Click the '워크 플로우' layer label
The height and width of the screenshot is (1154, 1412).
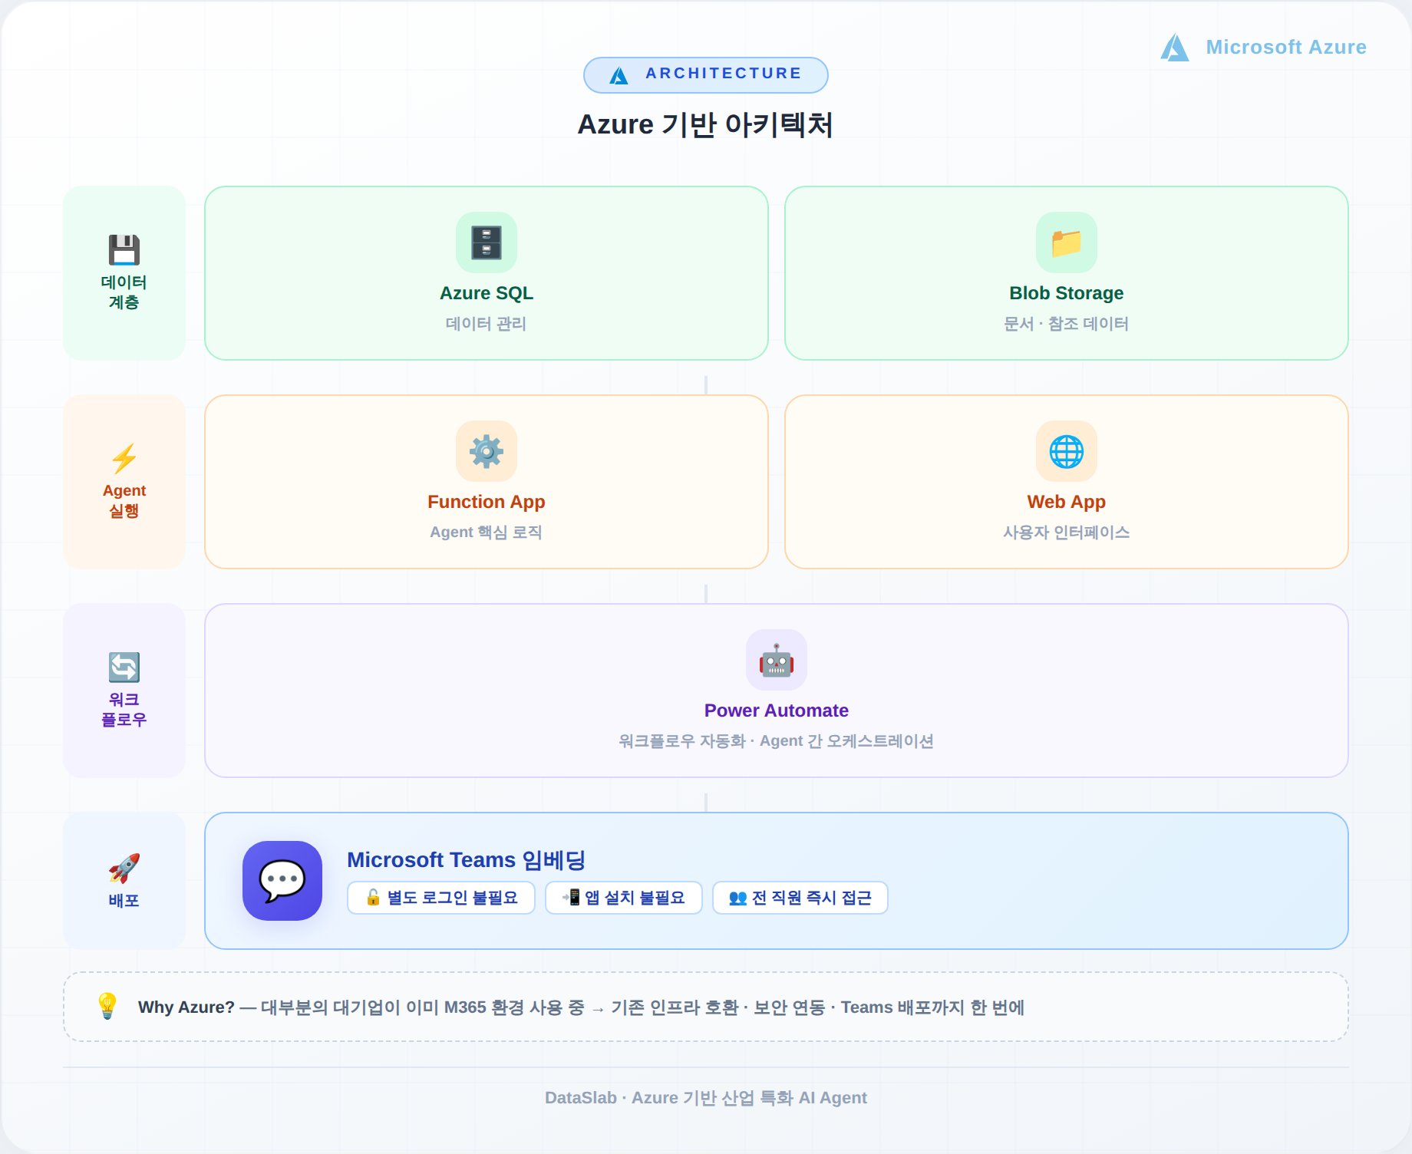(x=124, y=710)
